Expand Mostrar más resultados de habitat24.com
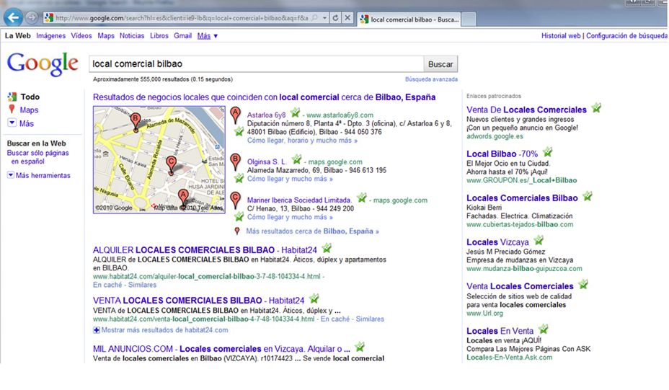This screenshot has width=669, height=390. coord(161,330)
